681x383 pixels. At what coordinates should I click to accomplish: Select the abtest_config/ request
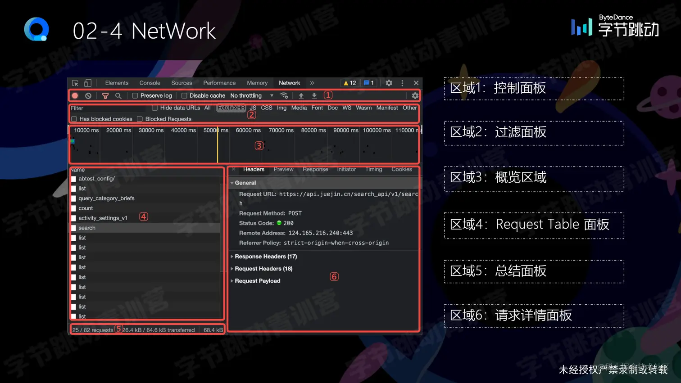[x=145, y=179]
